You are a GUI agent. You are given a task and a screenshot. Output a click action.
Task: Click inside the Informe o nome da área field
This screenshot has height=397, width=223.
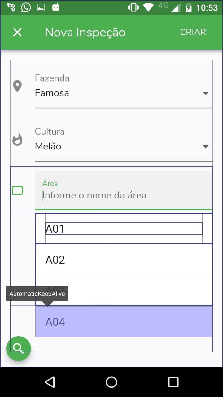tap(124, 195)
